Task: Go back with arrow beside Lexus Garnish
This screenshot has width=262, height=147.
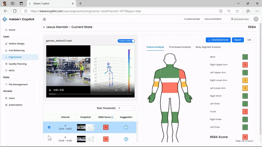Action: tap(44, 27)
